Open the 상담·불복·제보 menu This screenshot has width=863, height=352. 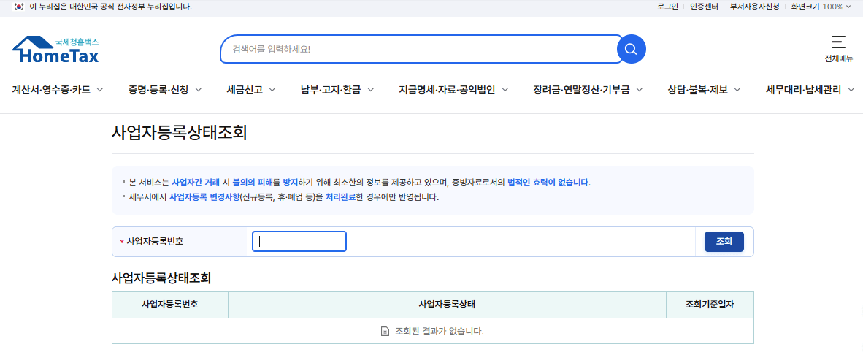pos(697,90)
